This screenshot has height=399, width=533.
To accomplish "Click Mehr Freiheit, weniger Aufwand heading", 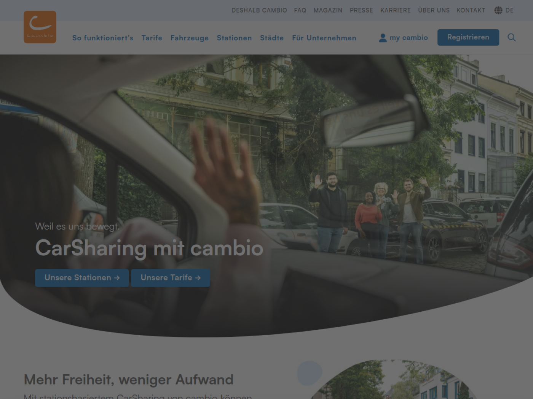I will tap(129, 380).
